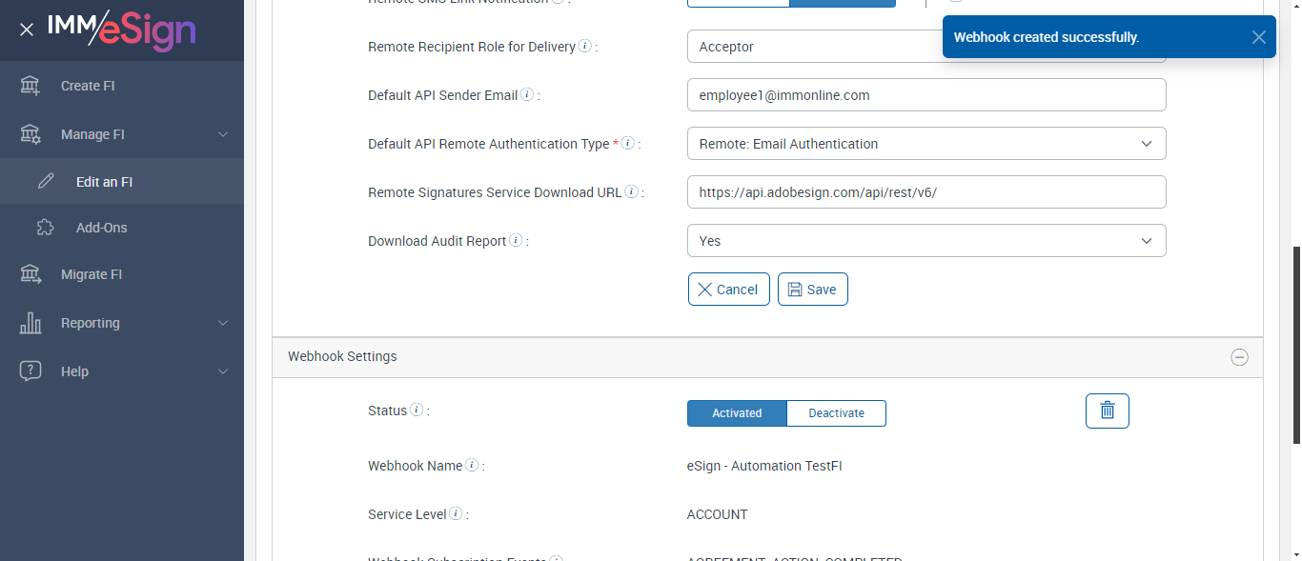The height and width of the screenshot is (561, 1302).
Task: Click info icon next to Webhook Name
Action: [x=472, y=466]
